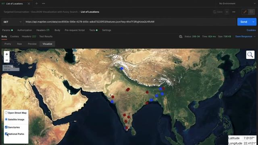Image resolution: width=258 pixels, height=145 pixels.
Task: Expand the Save options arrow
Action: pos(227,12)
